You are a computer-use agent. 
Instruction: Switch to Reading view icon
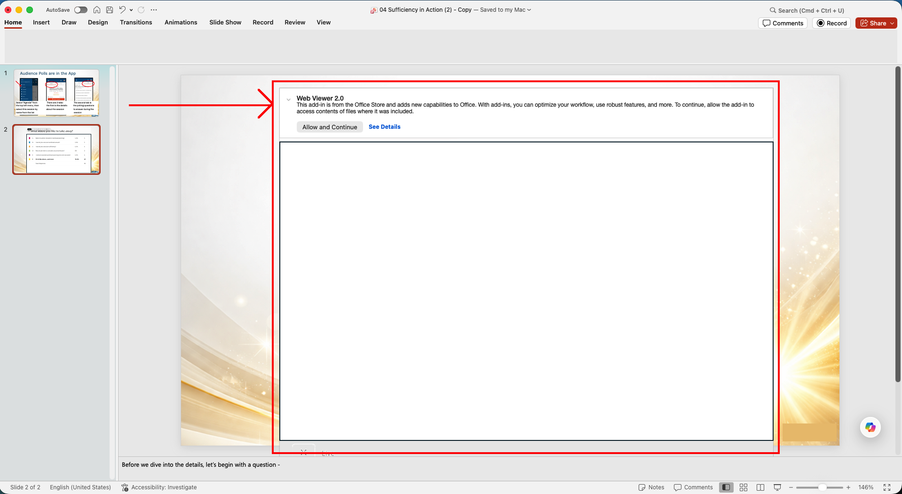pos(760,487)
